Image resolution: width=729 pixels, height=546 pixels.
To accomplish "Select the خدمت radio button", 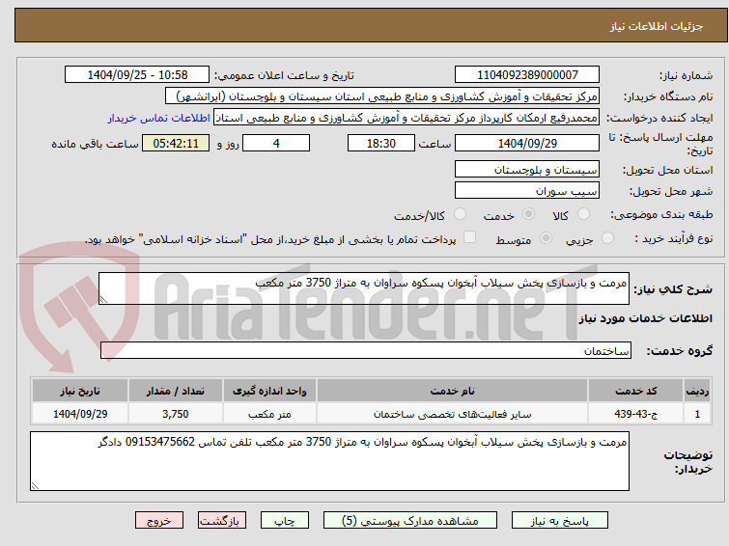I will [x=528, y=214].
